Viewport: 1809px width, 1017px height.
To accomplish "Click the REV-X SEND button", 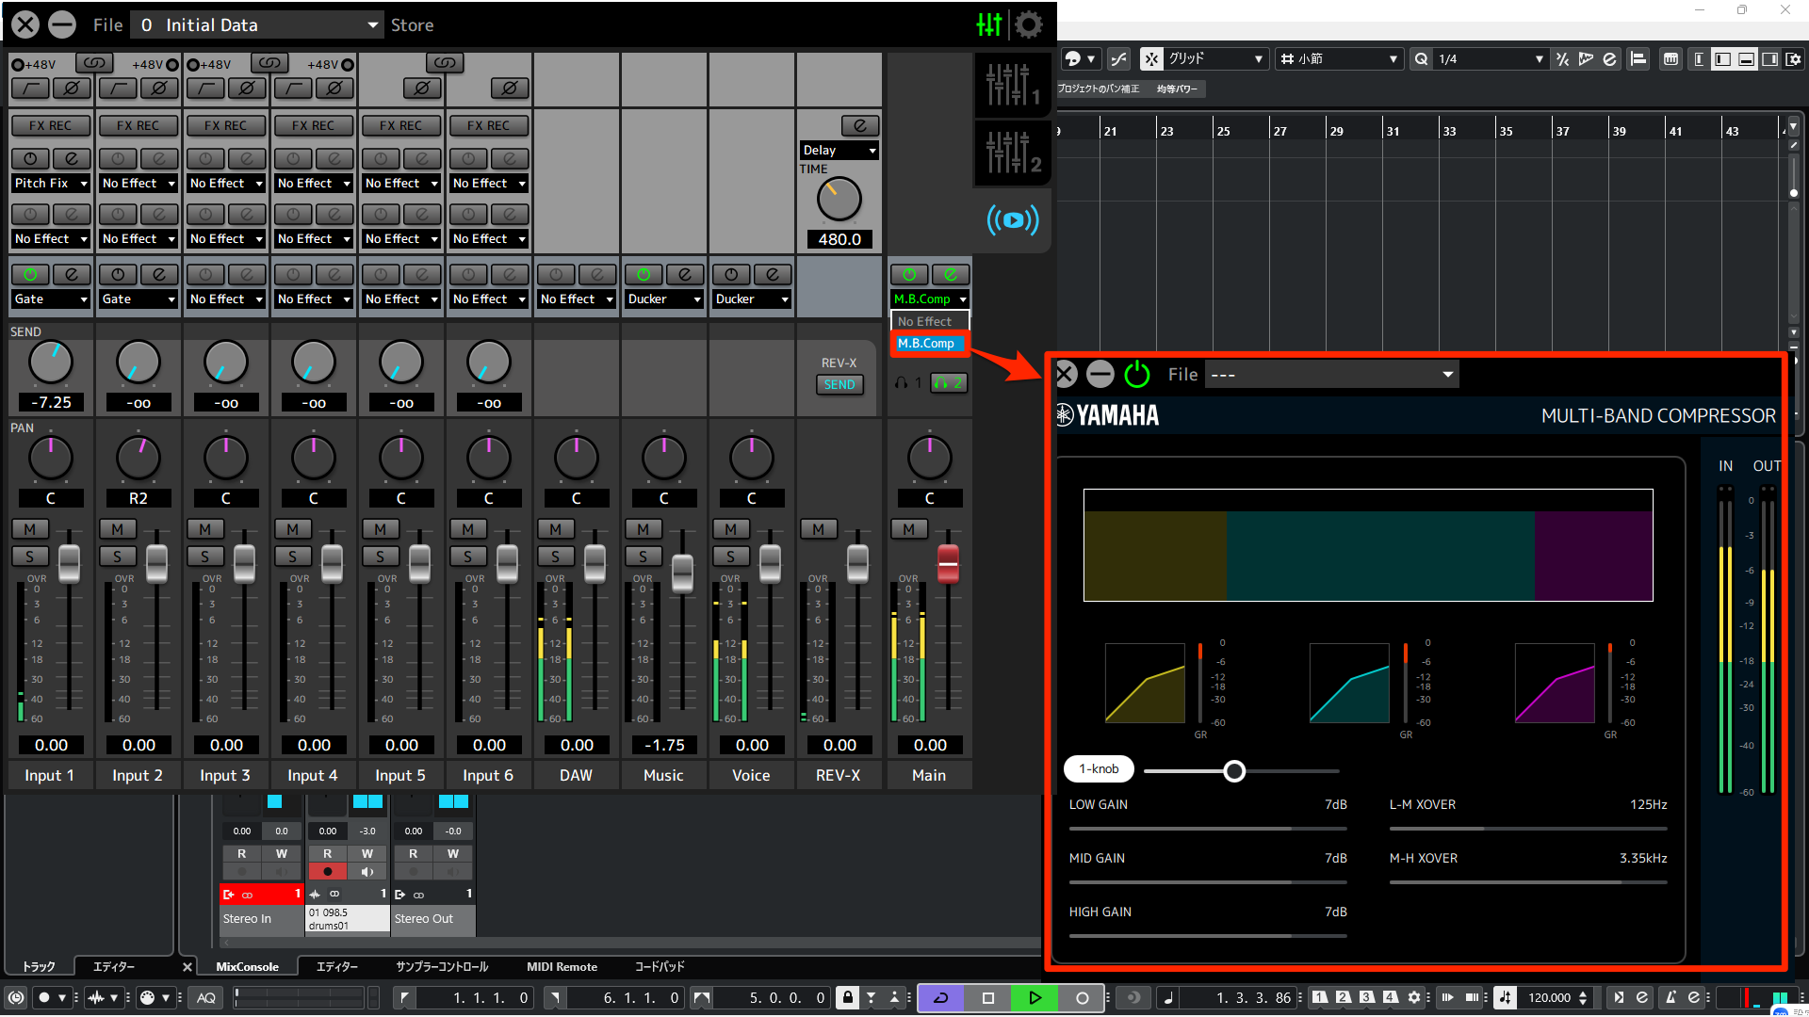I will [x=839, y=384].
